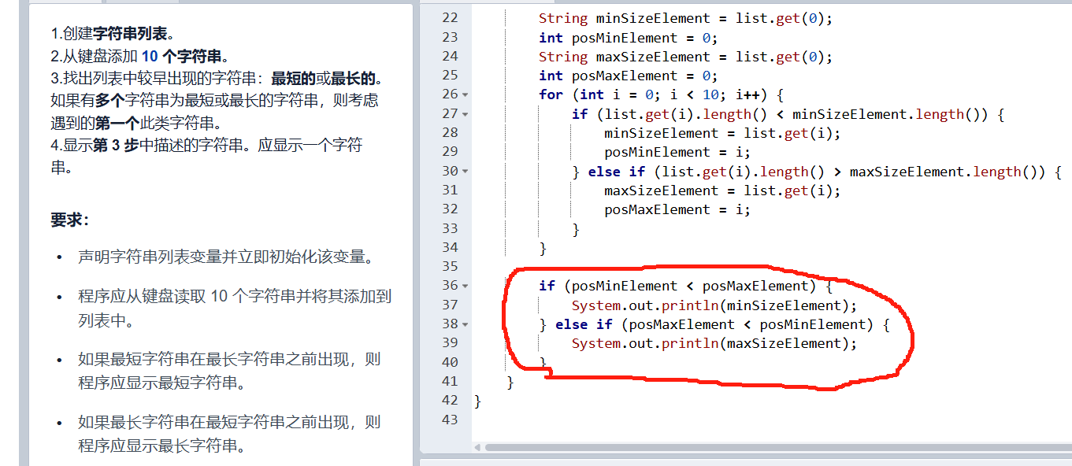Fold the else-if block on line 30
1072x466 pixels.
point(465,172)
